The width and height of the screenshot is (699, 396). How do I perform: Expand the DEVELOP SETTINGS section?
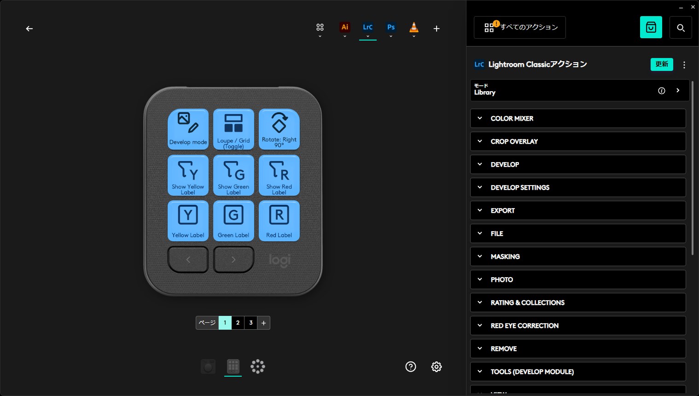[x=578, y=187]
